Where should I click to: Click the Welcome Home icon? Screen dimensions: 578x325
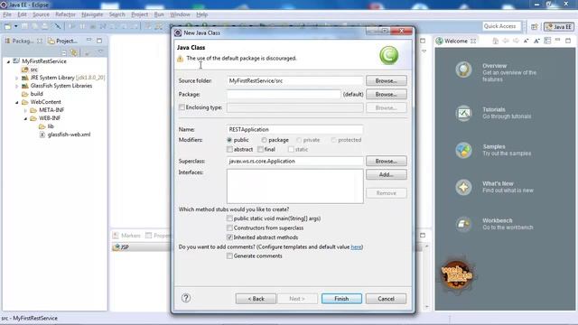pos(496,41)
